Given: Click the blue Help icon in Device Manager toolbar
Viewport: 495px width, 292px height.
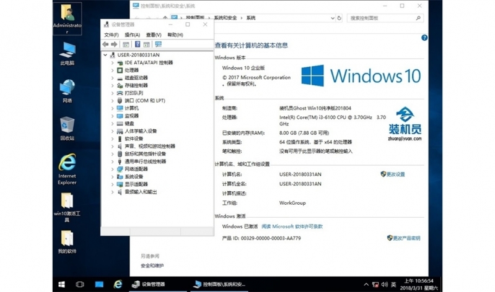Looking at the screenshot, I should [137, 45].
